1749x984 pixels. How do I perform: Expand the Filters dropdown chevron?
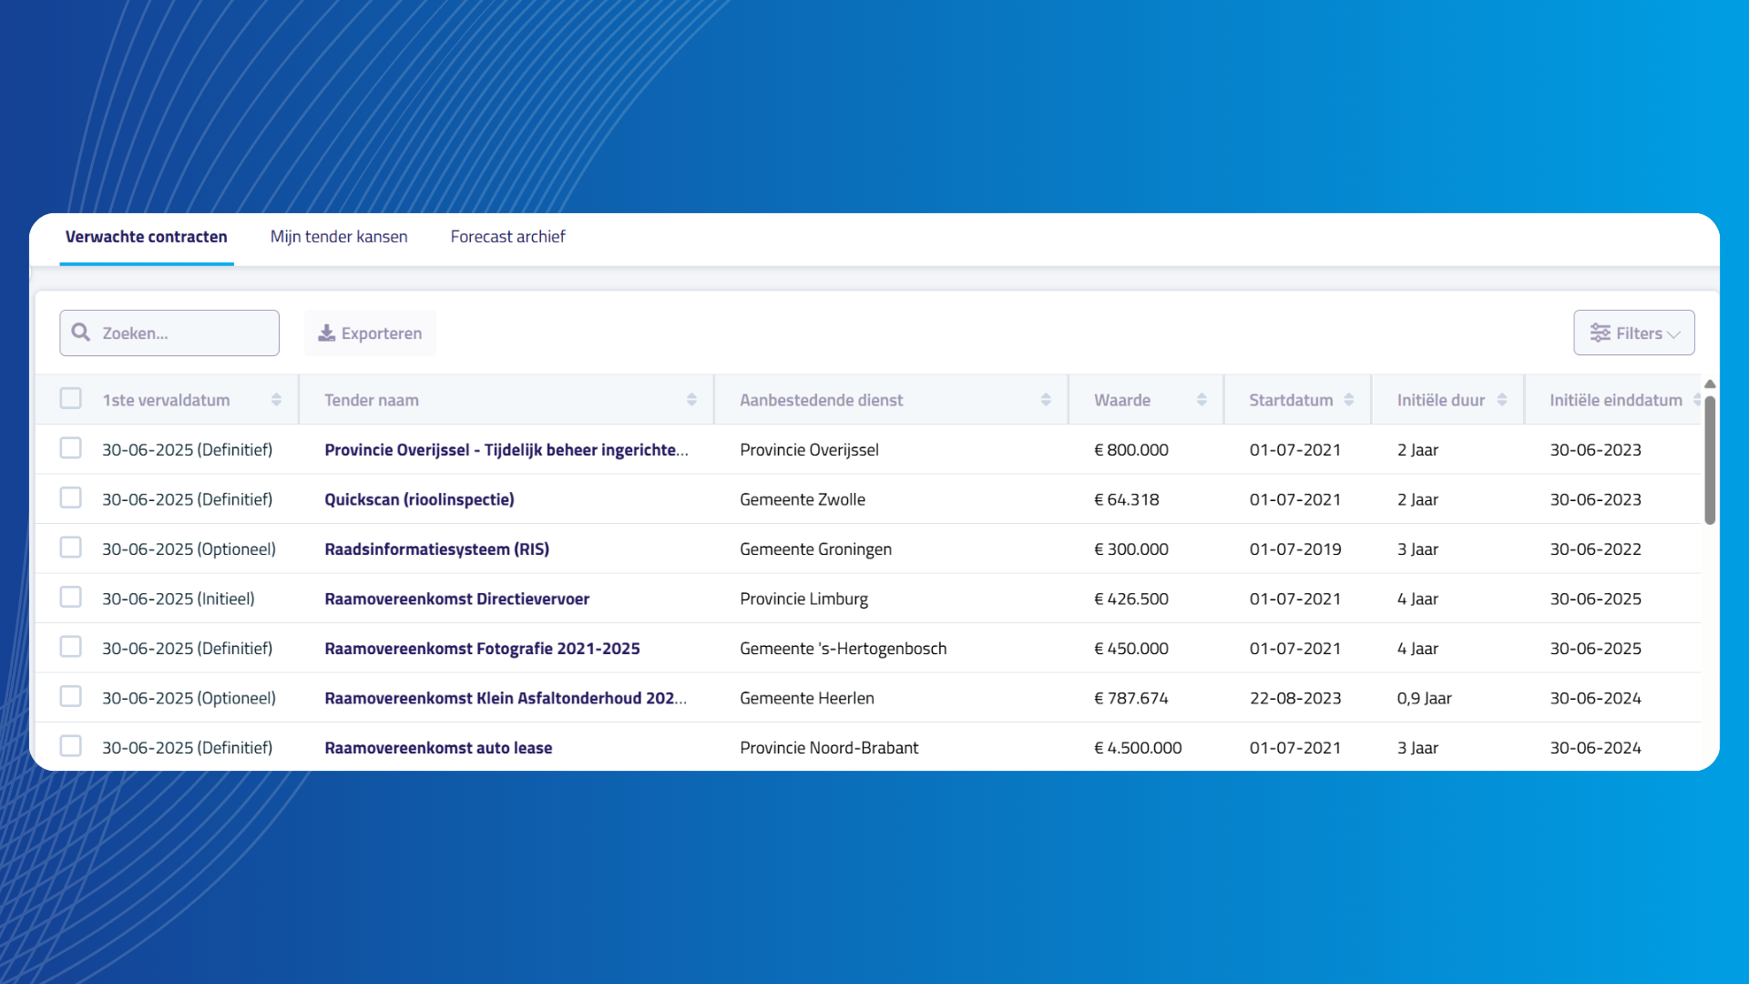(1673, 334)
